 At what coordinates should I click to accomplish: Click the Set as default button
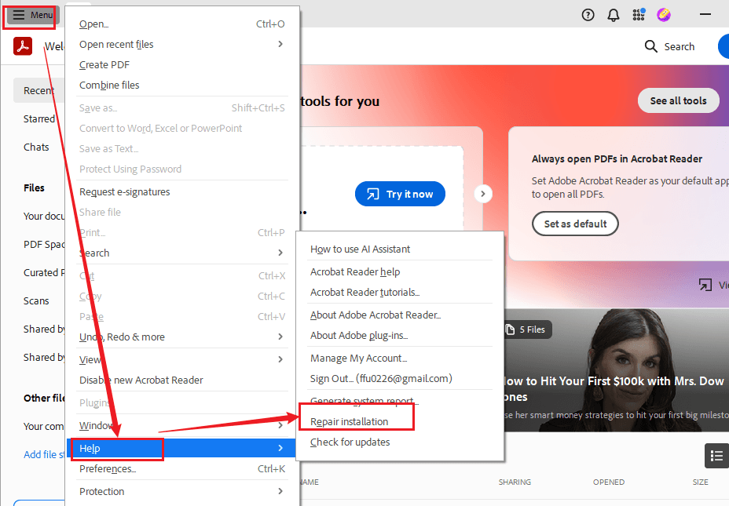click(x=575, y=224)
